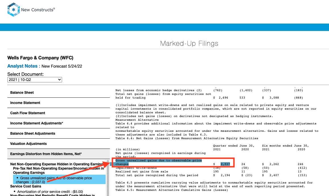Screen dimensions: 329x196
Task: Open the Balance Sheet section
Action: [59, 93]
